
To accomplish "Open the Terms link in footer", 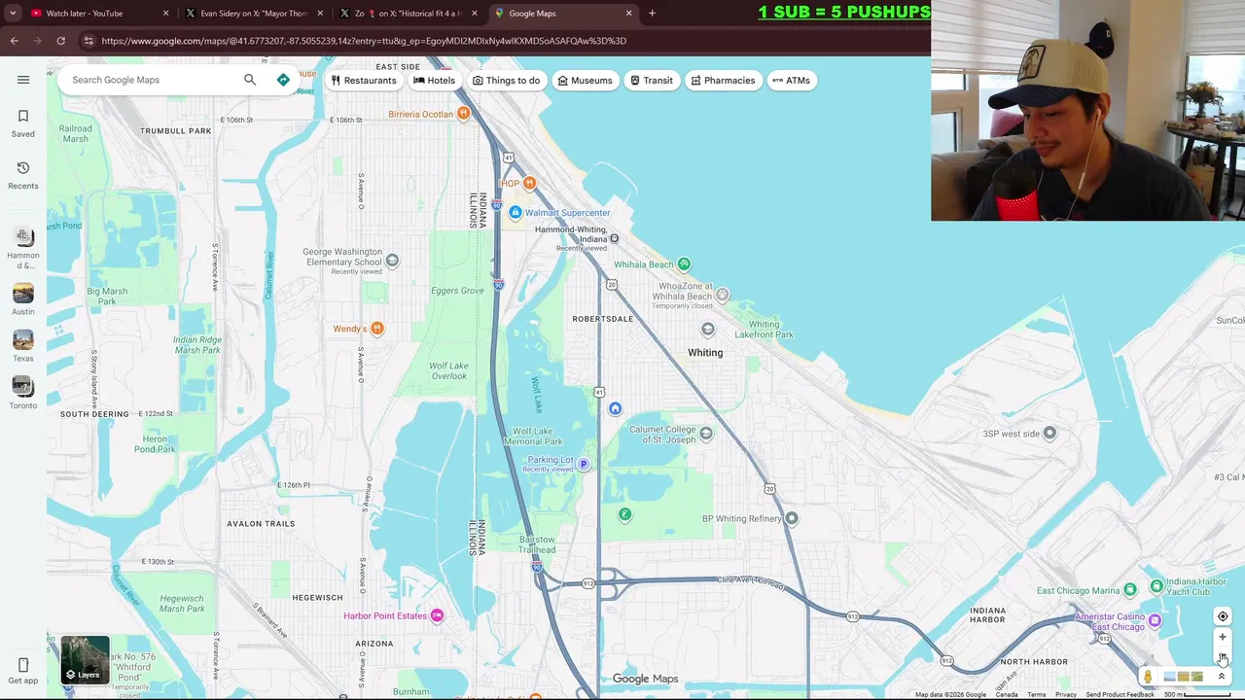I will point(1037,694).
